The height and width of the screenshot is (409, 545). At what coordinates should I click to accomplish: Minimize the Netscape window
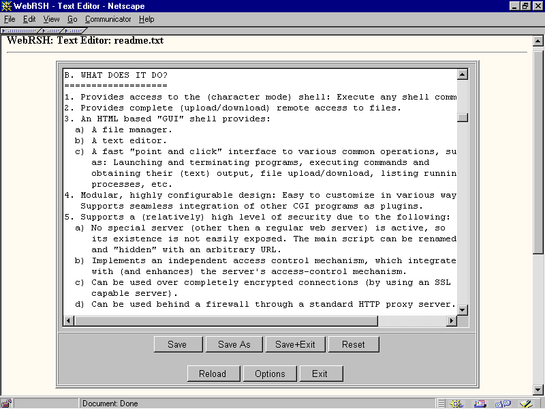pos(514,6)
